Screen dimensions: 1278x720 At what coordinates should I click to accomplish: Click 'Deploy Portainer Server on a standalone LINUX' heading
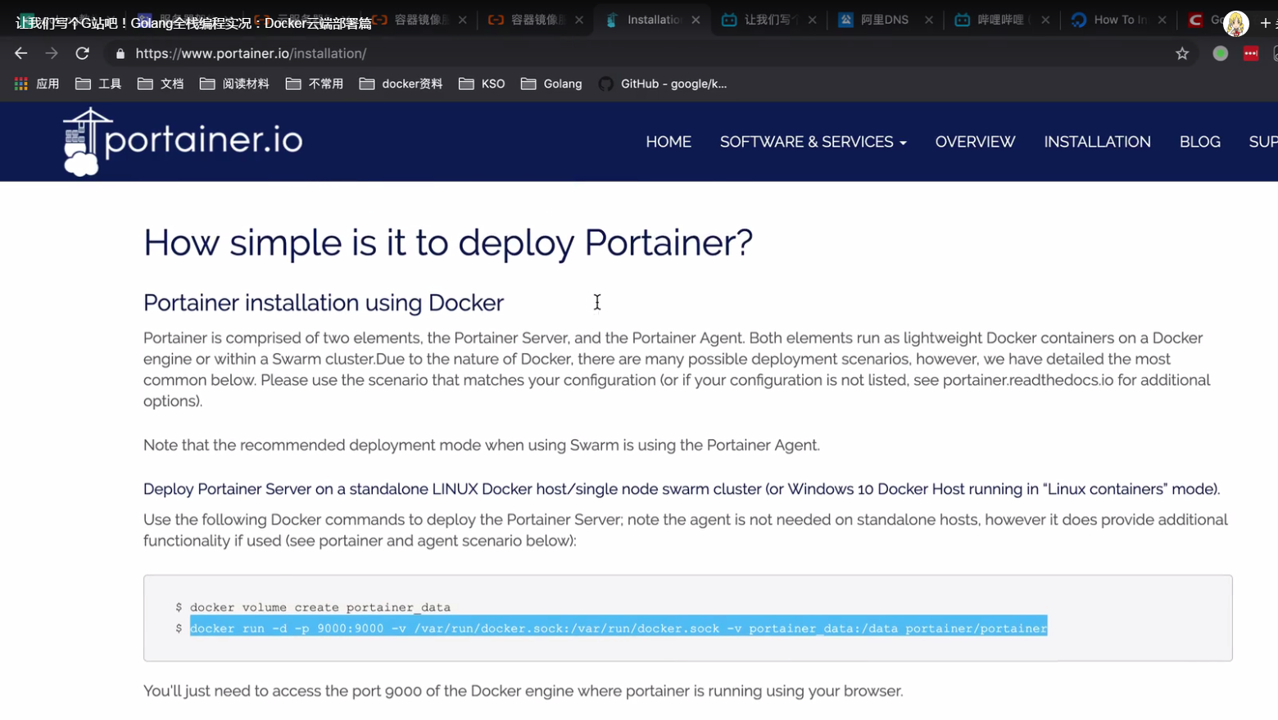pos(682,489)
